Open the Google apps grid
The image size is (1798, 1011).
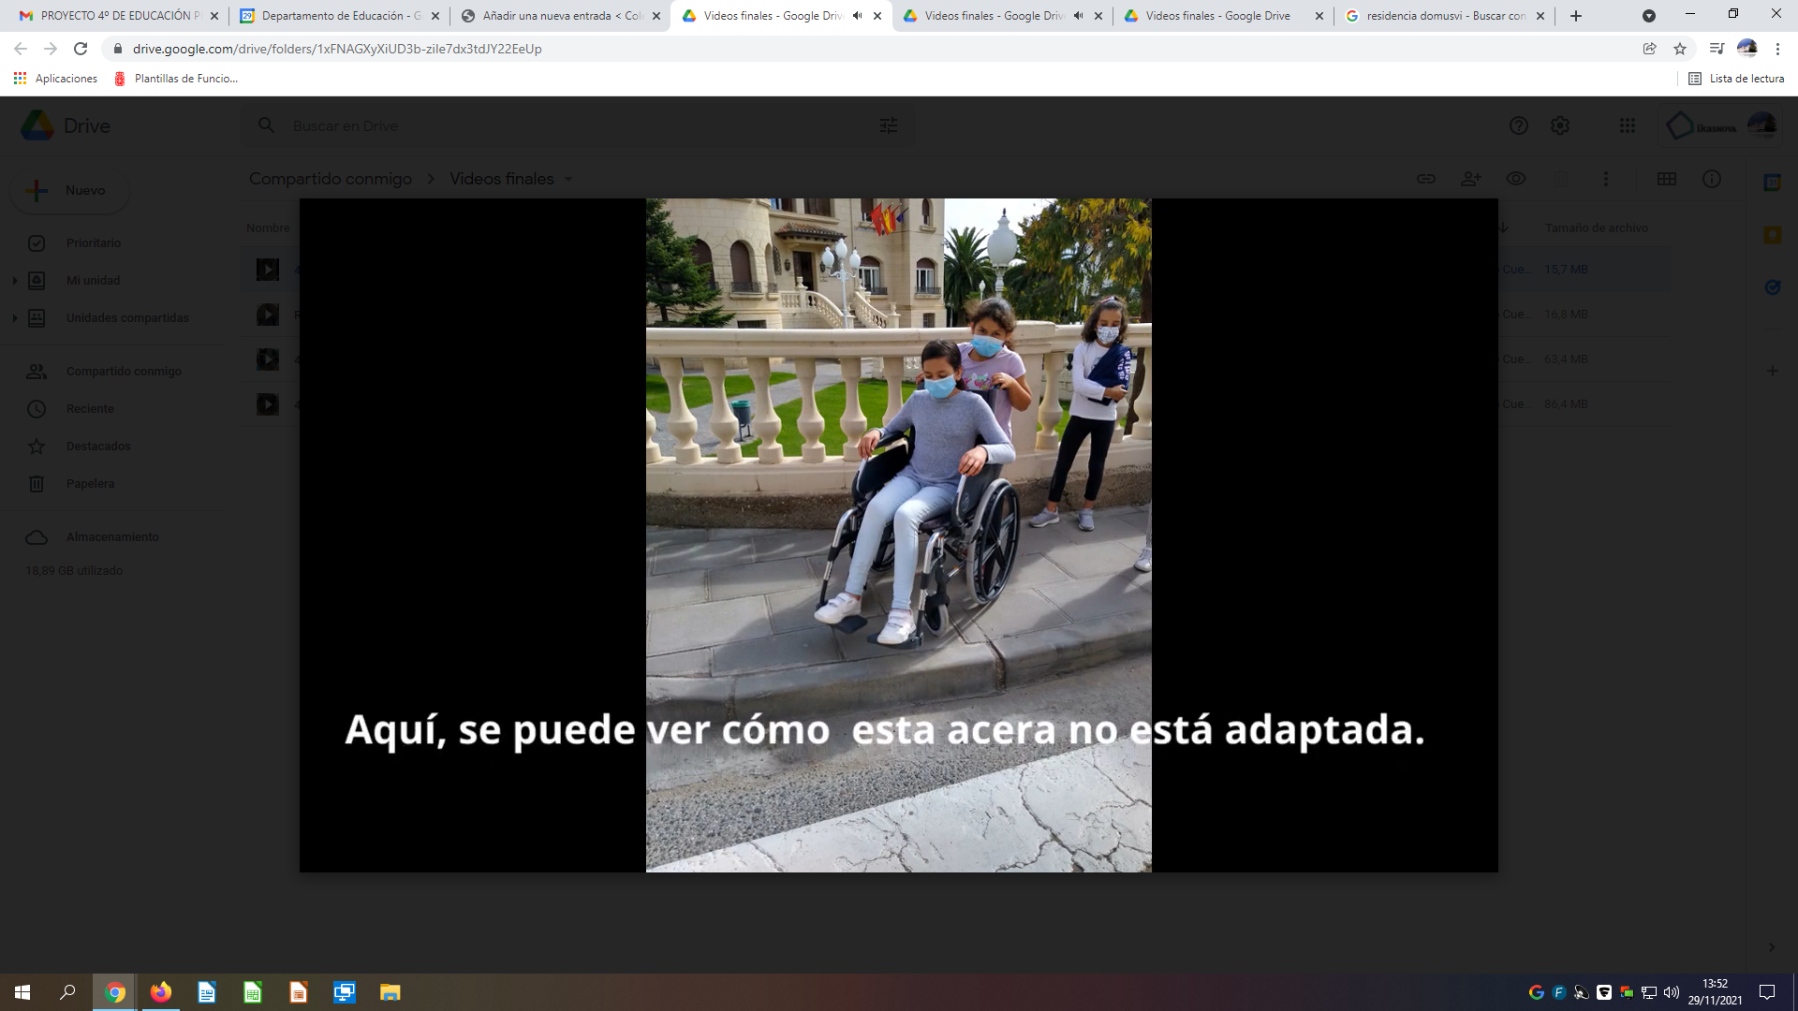[x=1628, y=125]
